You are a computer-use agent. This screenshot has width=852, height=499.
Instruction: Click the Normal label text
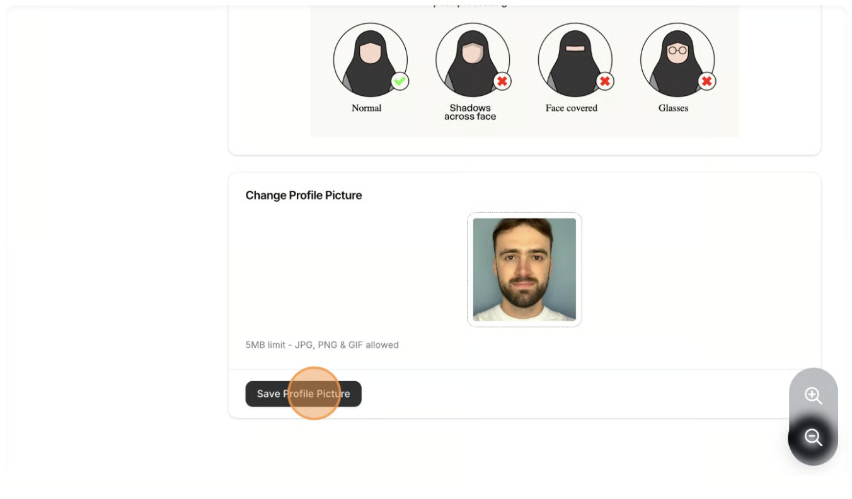(x=366, y=108)
